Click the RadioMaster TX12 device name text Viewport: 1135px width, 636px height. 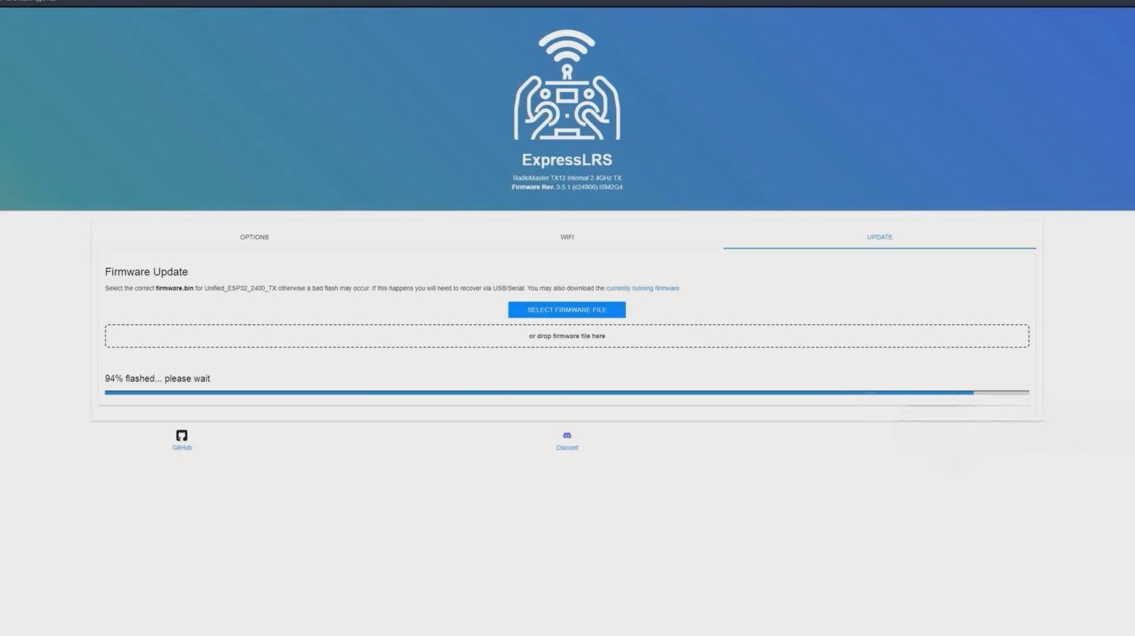(567, 178)
